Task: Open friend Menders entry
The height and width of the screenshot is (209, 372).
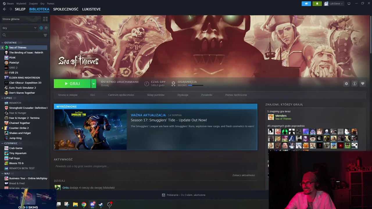Action: coord(279,117)
